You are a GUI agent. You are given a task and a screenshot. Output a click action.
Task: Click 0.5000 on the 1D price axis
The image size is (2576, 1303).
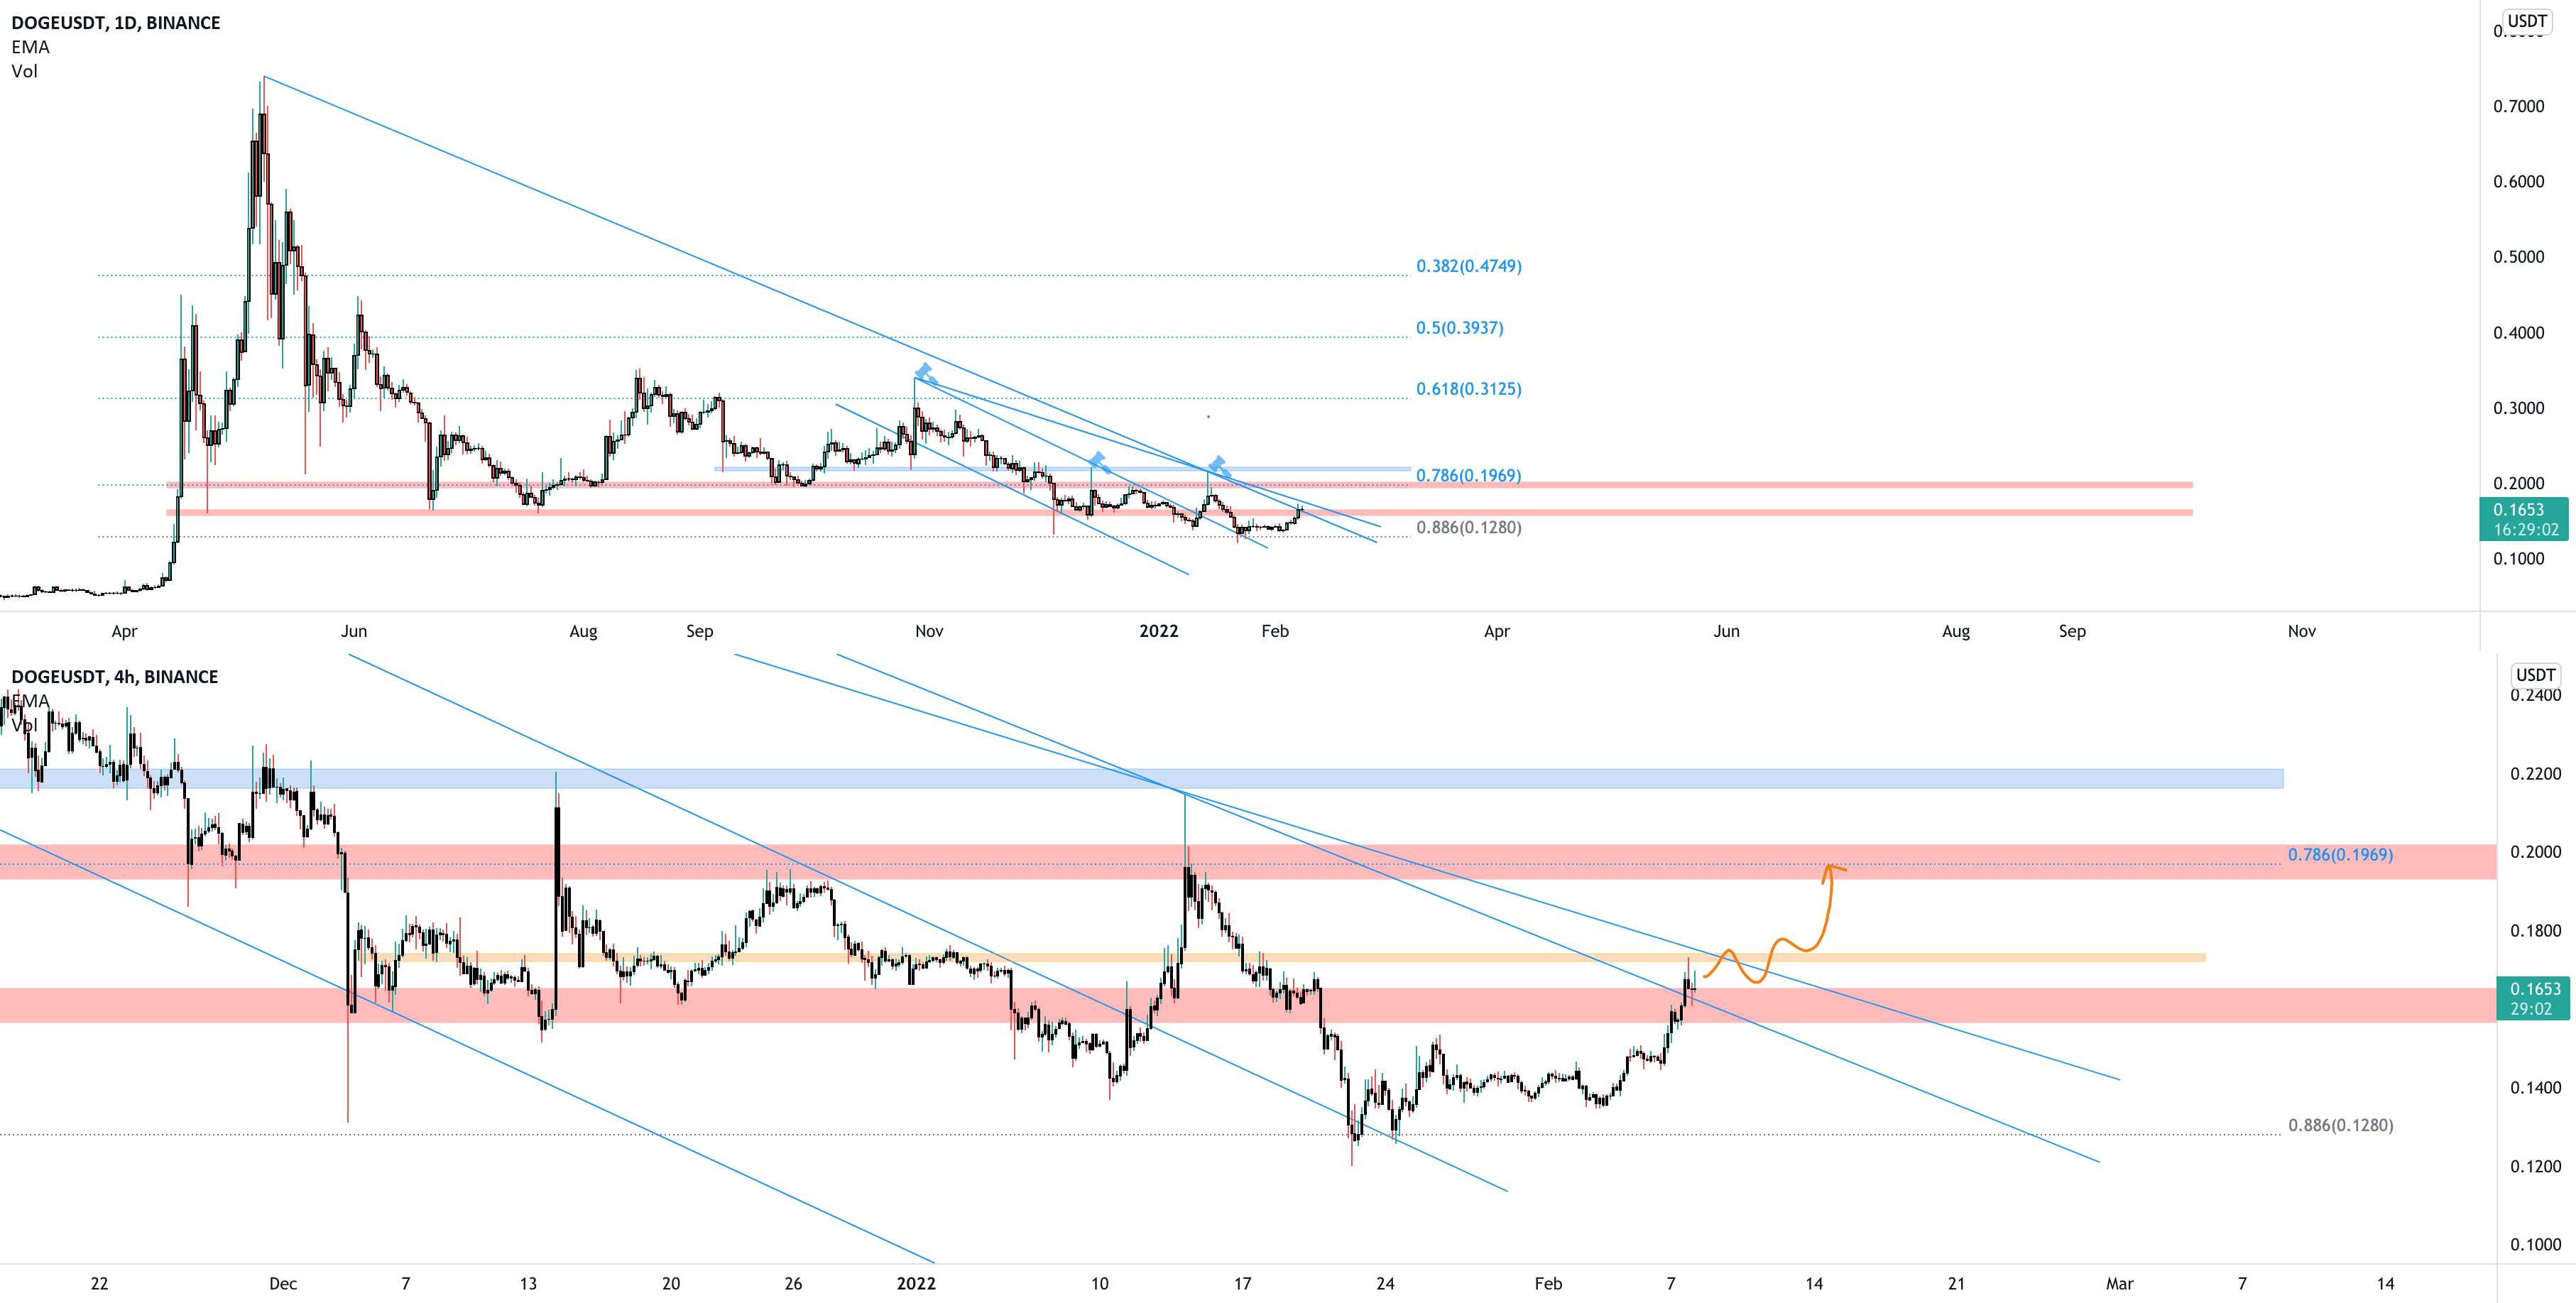click(x=2518, y=257)
